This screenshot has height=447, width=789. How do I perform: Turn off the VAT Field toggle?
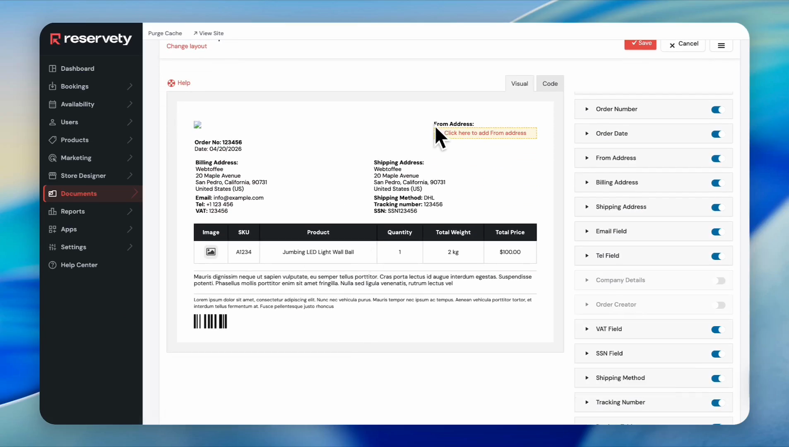click(x=717, y=329)
